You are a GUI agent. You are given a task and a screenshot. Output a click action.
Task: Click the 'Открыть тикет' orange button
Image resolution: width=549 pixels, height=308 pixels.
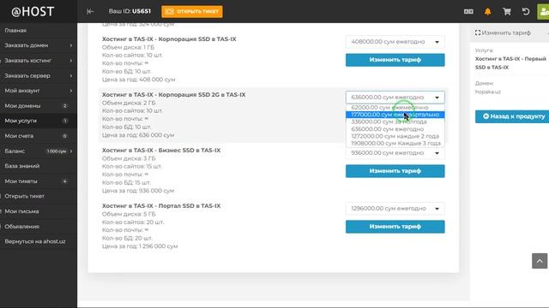pyautogui.click(x=192, y=11)
